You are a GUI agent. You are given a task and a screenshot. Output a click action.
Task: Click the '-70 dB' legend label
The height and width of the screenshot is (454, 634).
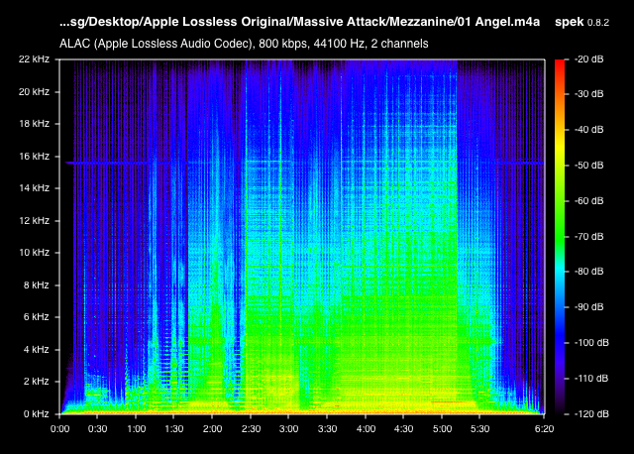pyautogui.click(x=589, y=236)
